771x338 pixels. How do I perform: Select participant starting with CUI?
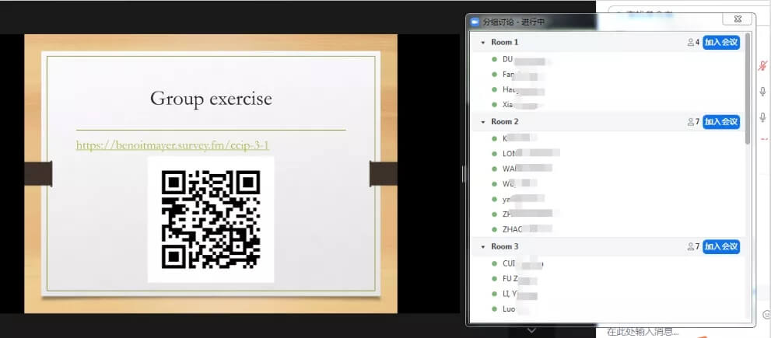523,264
